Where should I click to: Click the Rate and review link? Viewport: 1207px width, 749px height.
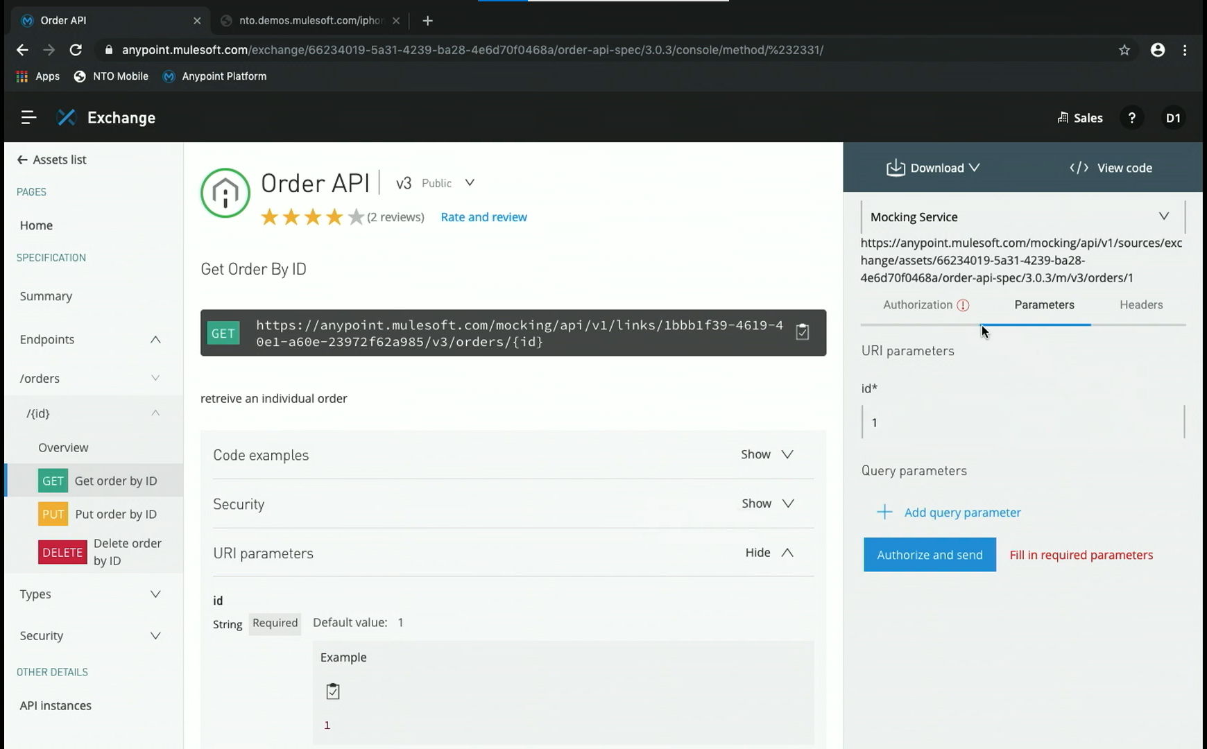point(483,217)
